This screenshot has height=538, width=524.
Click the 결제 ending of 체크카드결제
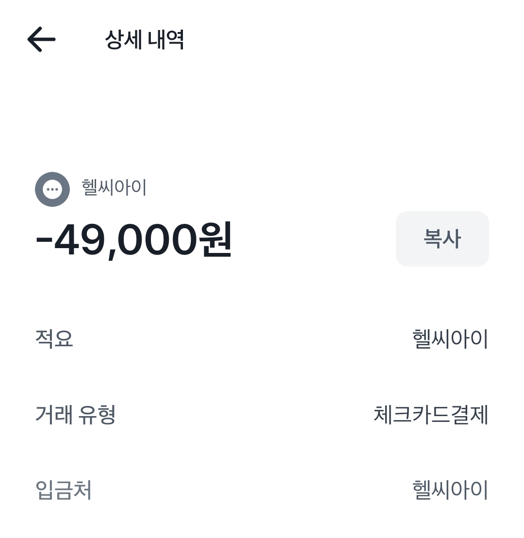(469, 415)
